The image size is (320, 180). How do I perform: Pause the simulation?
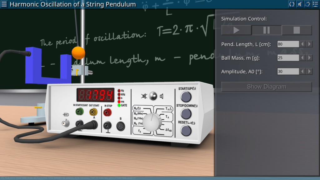tap(267, 30)
